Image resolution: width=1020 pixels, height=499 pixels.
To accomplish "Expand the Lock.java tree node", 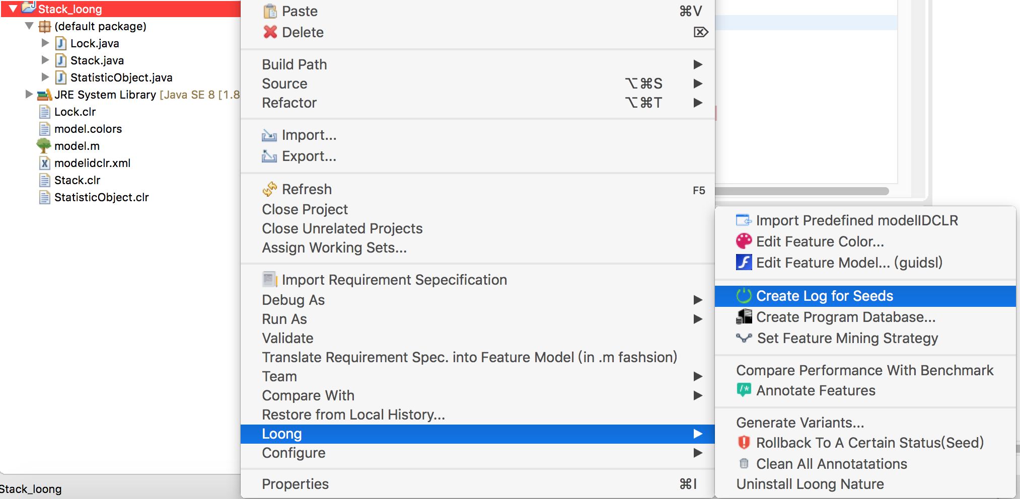I will tap(45, 43).
